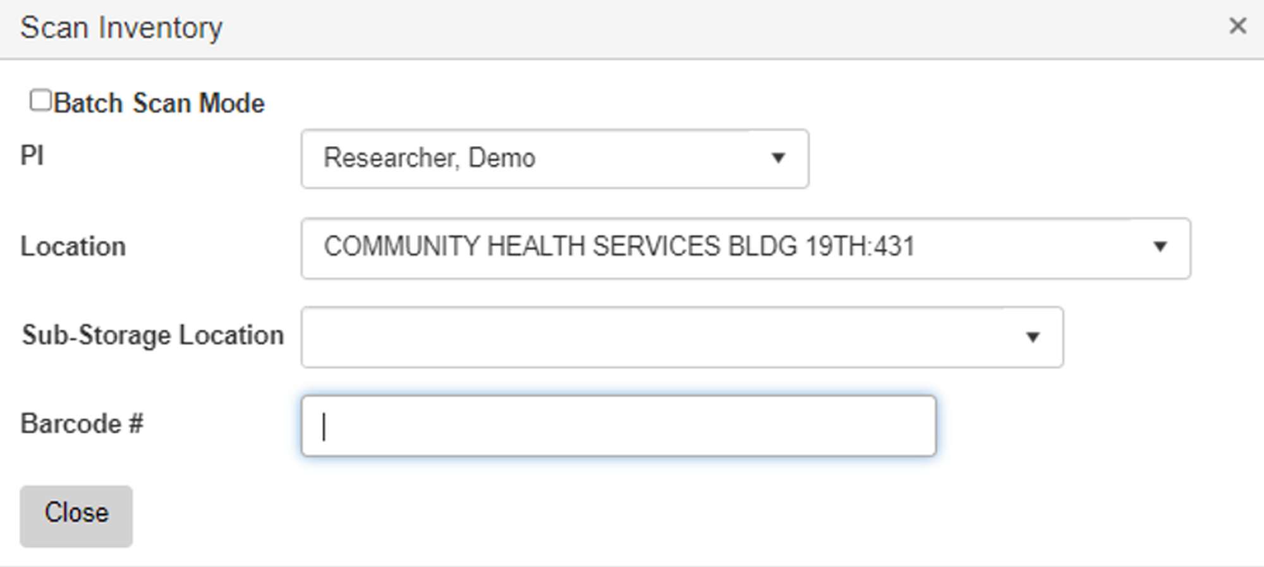Select the 'Researcher, Demo' PI value
1264x567 pixels.
click(429, 158)
